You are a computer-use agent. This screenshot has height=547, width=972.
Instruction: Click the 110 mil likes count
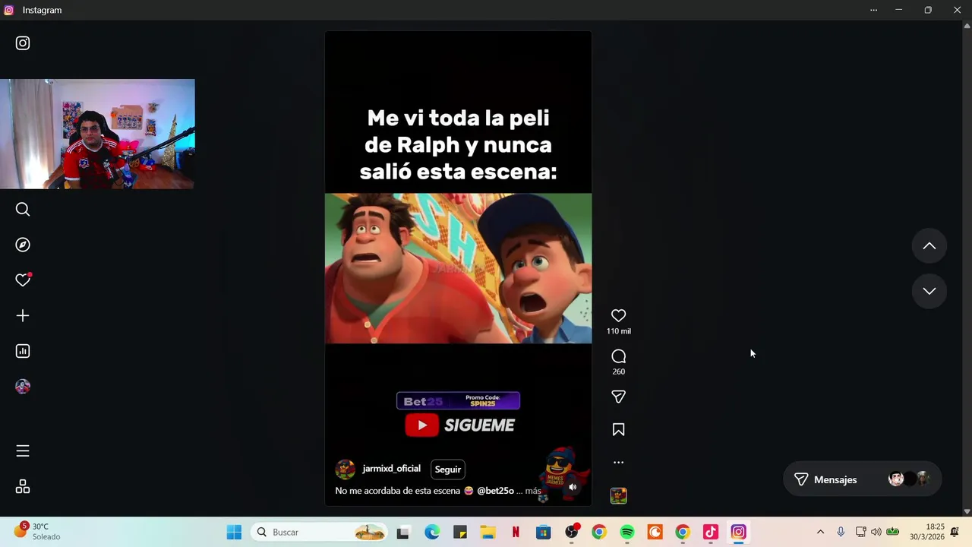tap(619, 331)
